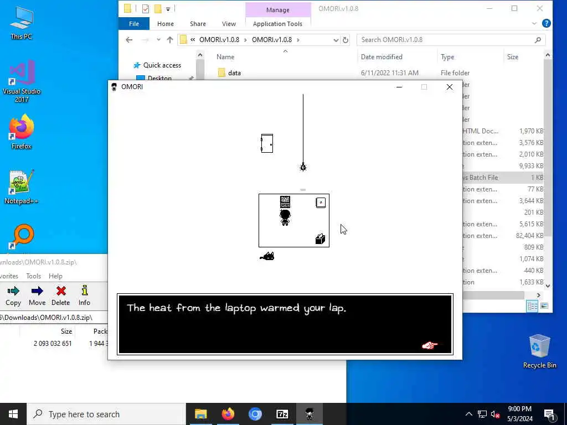Sort by Type column header
Screen dimensions: 567x425
447,57
